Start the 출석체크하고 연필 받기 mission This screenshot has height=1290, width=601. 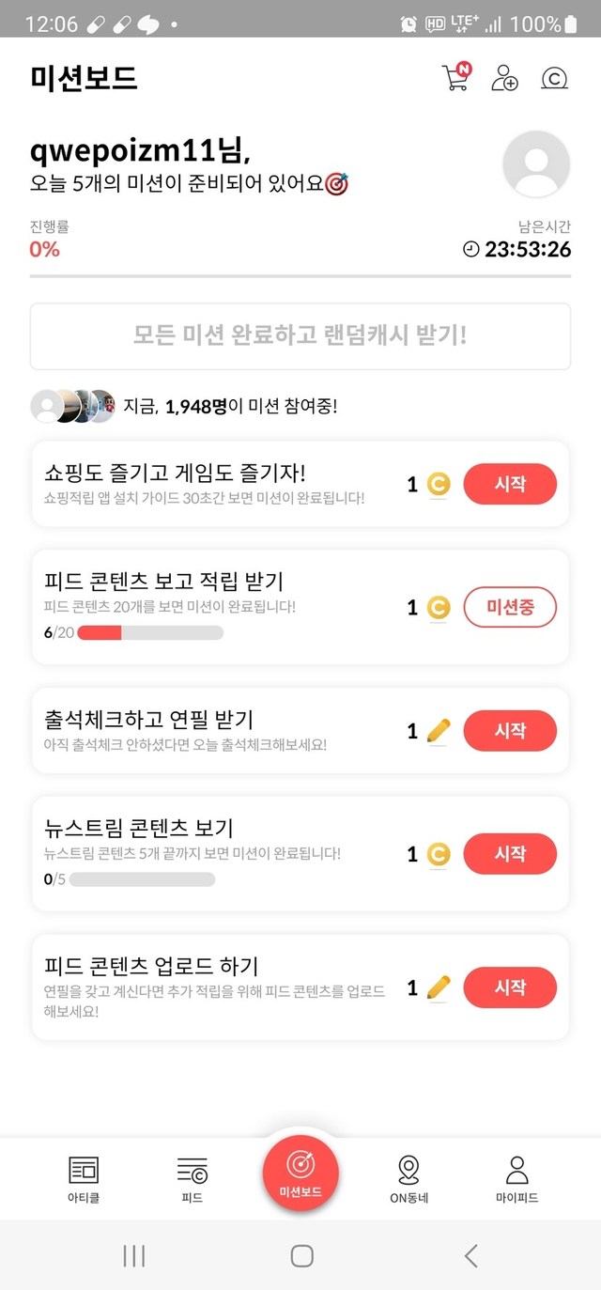pos(510,730)
